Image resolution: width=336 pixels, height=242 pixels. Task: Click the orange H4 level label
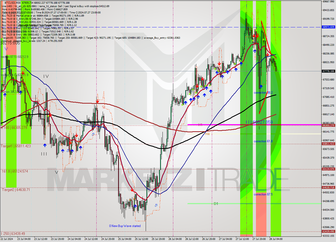coord(207,134)
